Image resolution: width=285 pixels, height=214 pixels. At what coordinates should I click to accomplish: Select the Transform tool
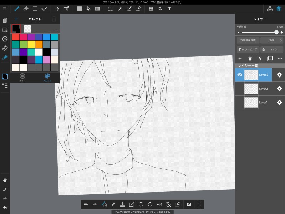(66, 9)
